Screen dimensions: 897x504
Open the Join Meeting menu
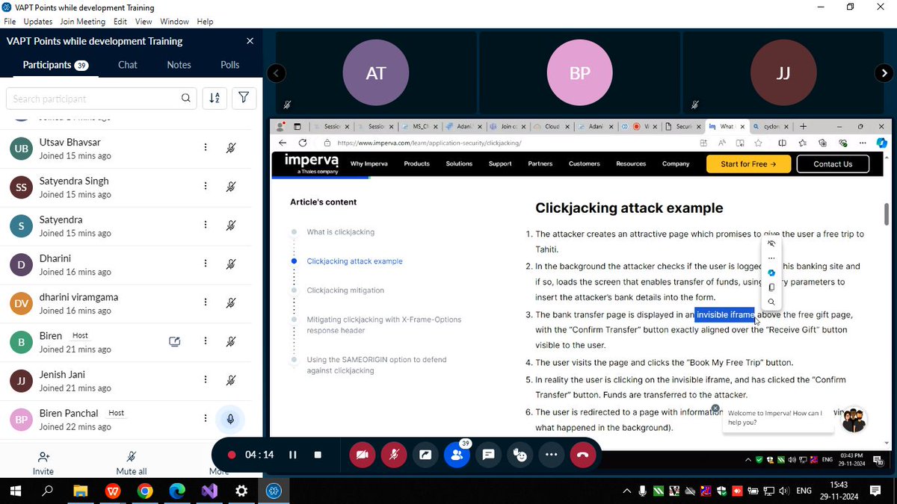(x=83, y=22)
